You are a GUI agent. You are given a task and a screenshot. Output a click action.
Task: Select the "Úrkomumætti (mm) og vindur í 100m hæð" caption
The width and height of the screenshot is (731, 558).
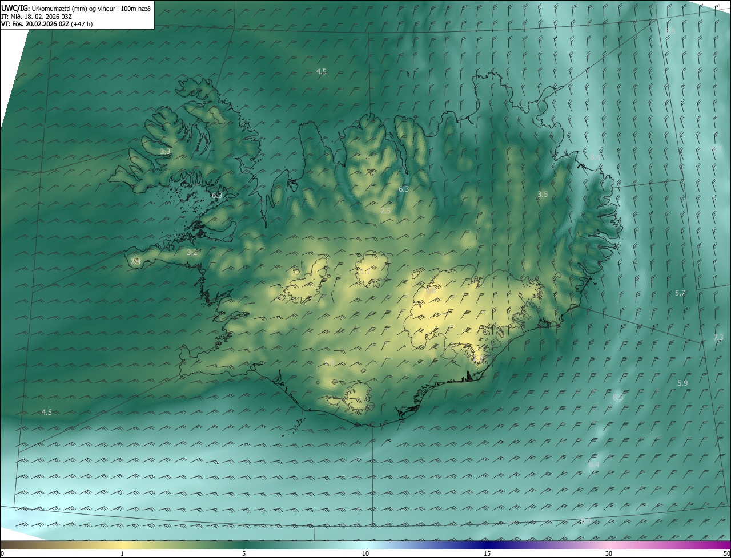tap(90, 8)
